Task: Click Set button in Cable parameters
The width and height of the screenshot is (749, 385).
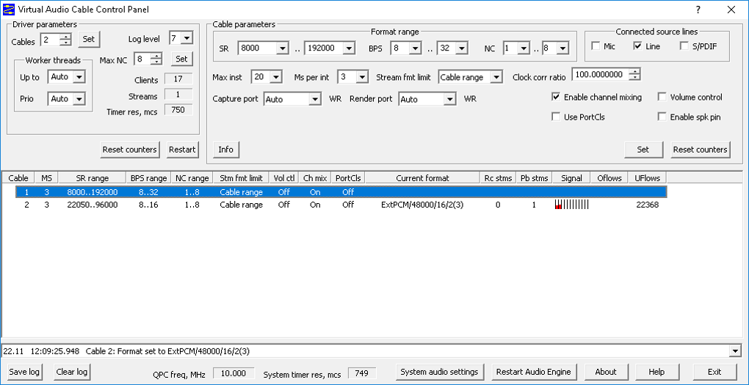Action: [643, 150]
